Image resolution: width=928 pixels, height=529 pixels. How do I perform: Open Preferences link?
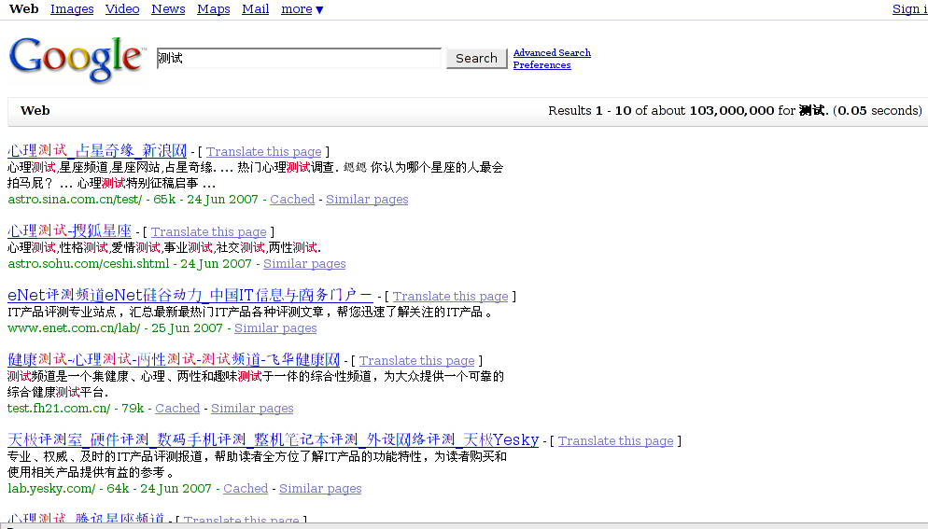pos(542,65)
